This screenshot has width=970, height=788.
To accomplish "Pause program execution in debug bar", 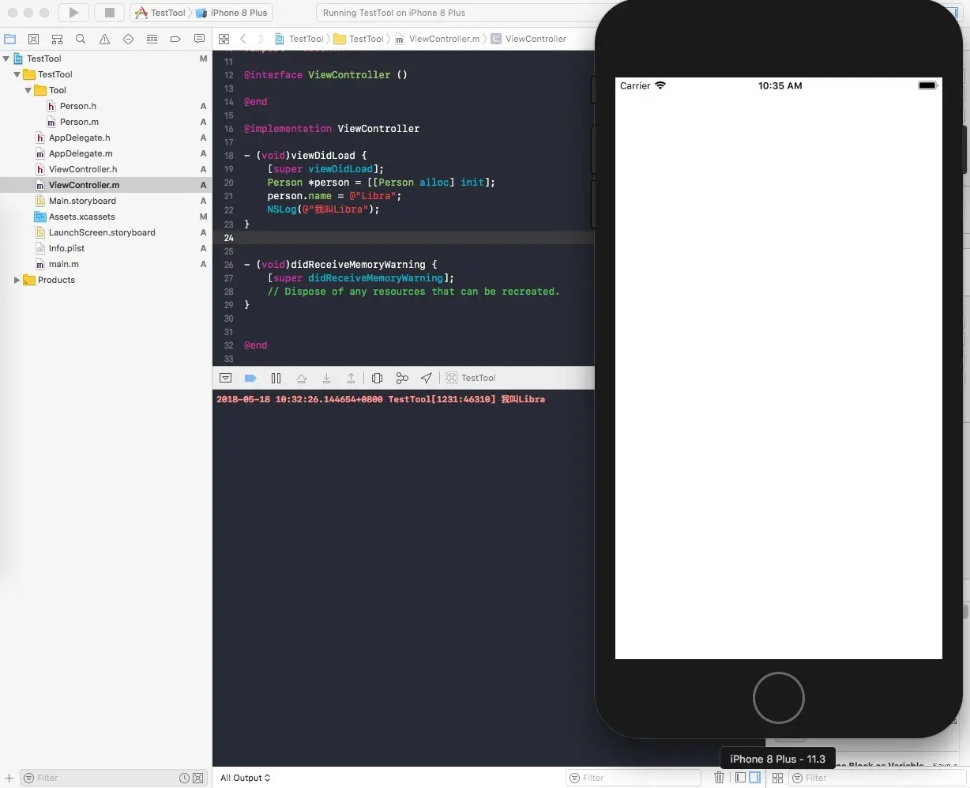I will pyautogui.click(x=276, y=378).
